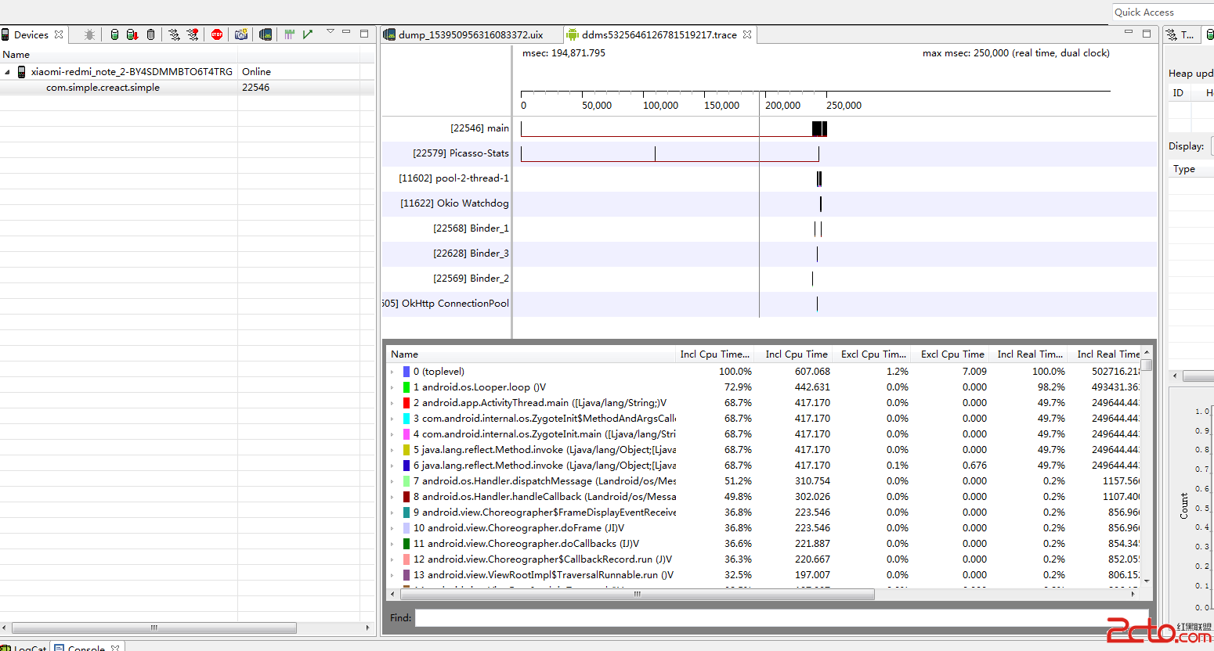
Task: Sort by the Incl Cpu Time column header
Action: point(796,354)
